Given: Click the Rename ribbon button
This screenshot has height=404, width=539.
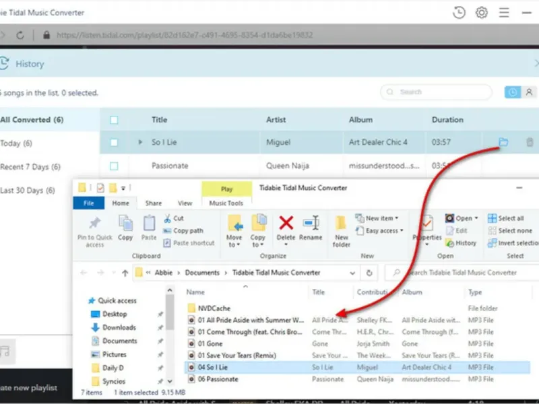Looking at the screenshot, I should pyautogui.click(x=311, y=228).
